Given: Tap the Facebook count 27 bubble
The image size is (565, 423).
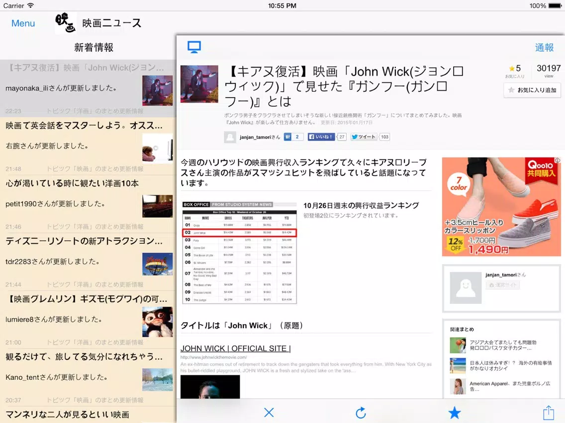Looking at the screenshot, I should [x=342, y=137].
